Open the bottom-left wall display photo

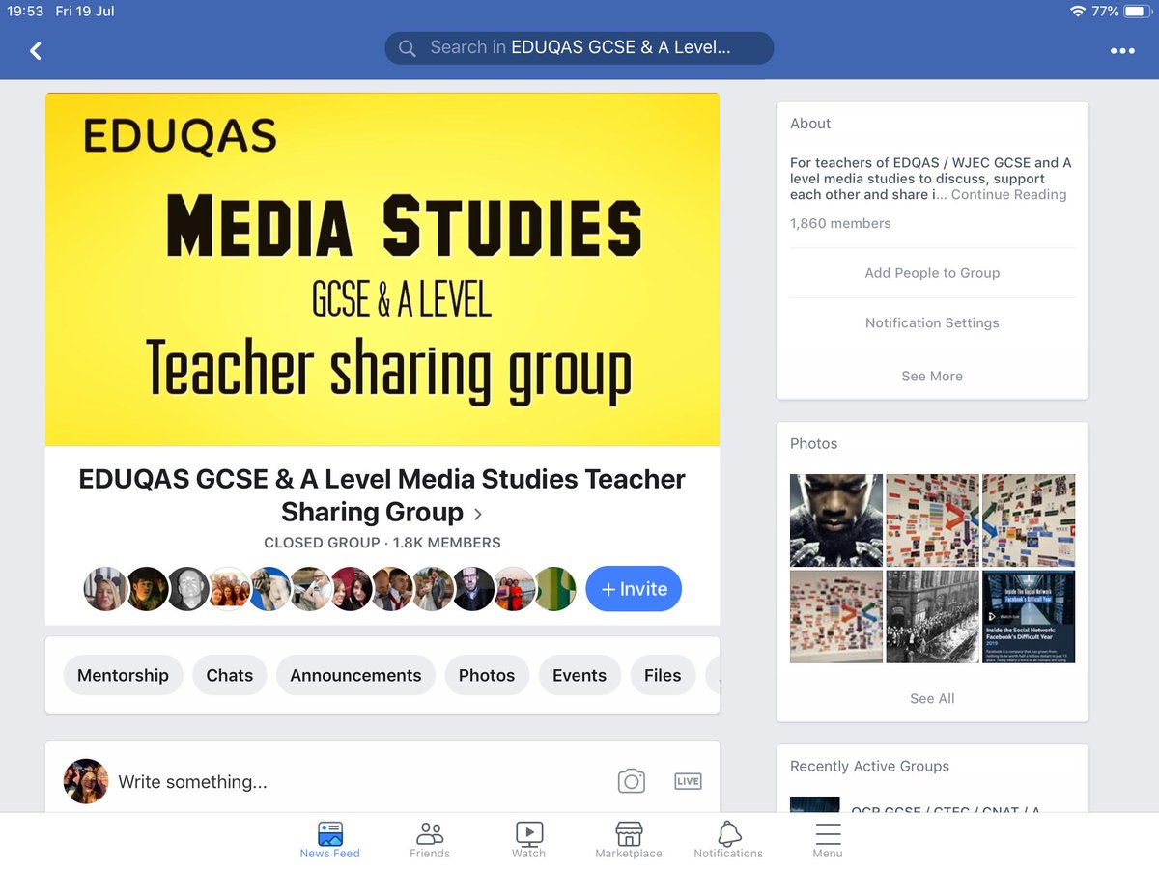[836, 617]
